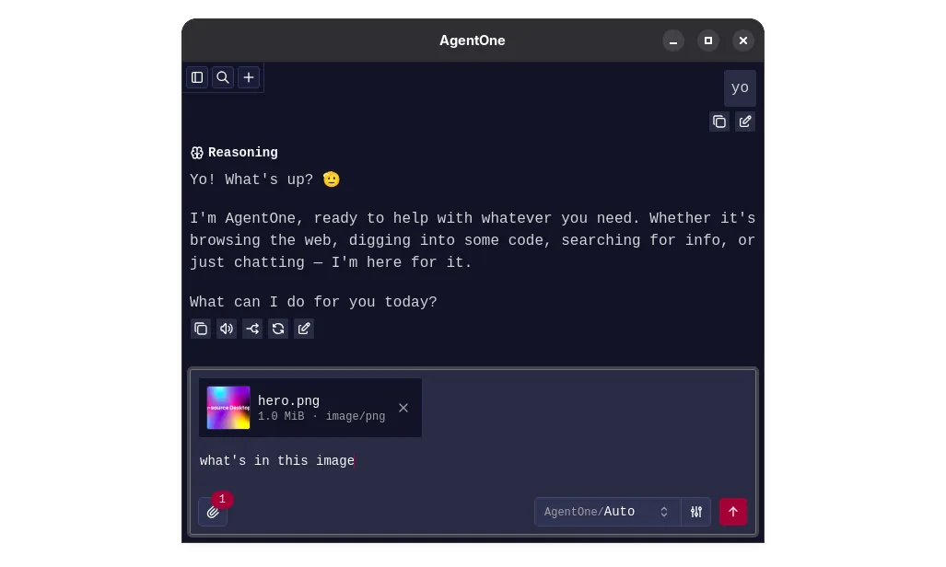Copy the user message "yo"

pyautogui.click(x=719, y=121)
